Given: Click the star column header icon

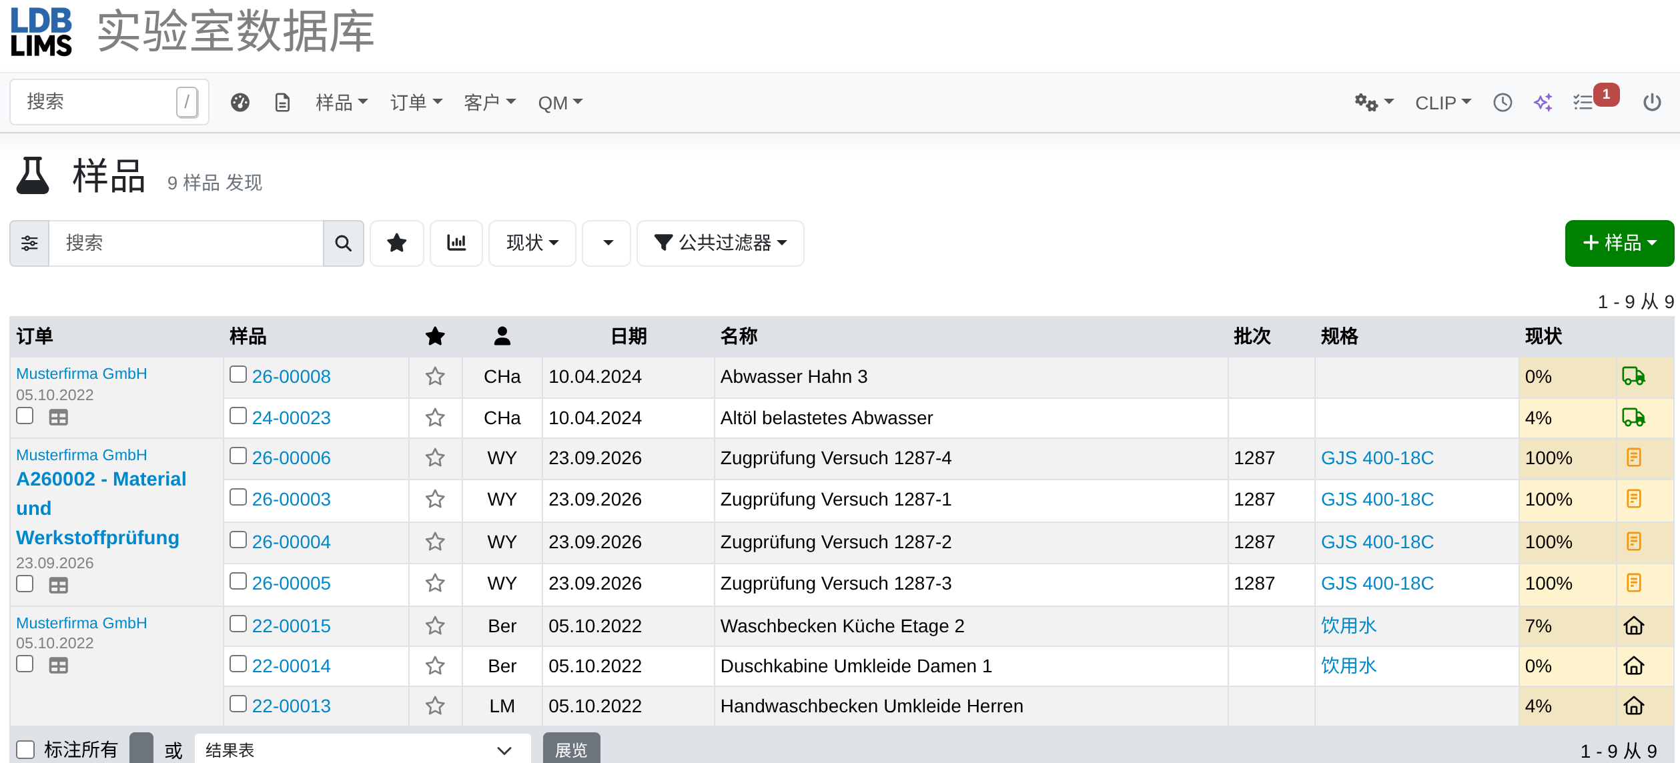Looking at the screenshot, I should [x=435, y=336].
